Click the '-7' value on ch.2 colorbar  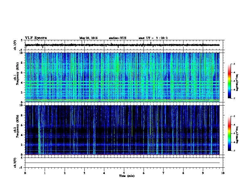pos(234,151)
